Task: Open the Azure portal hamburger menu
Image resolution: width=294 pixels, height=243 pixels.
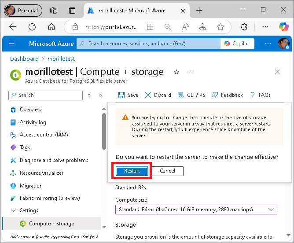Action: point(11,44)
